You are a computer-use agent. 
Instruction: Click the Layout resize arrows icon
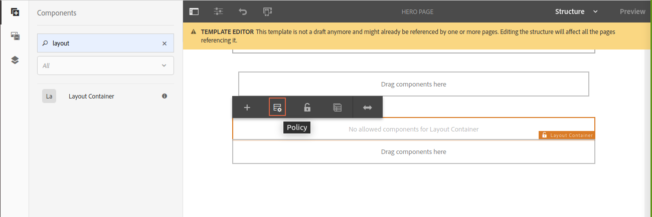(x=368, y=107)
